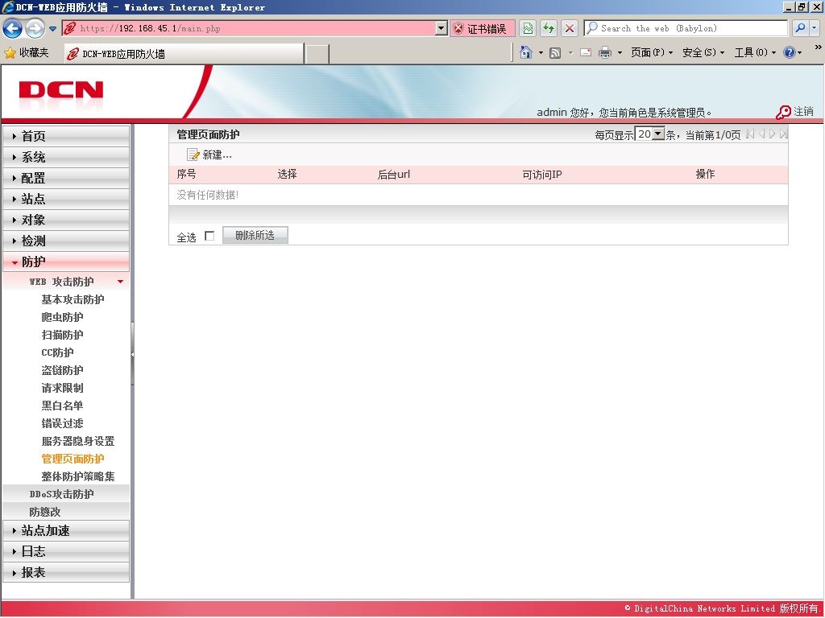Image resolution: width=825 pixels, height=618 pixels.
Task: Expand the 检测 sidebar section
Action: coord(66,241)
